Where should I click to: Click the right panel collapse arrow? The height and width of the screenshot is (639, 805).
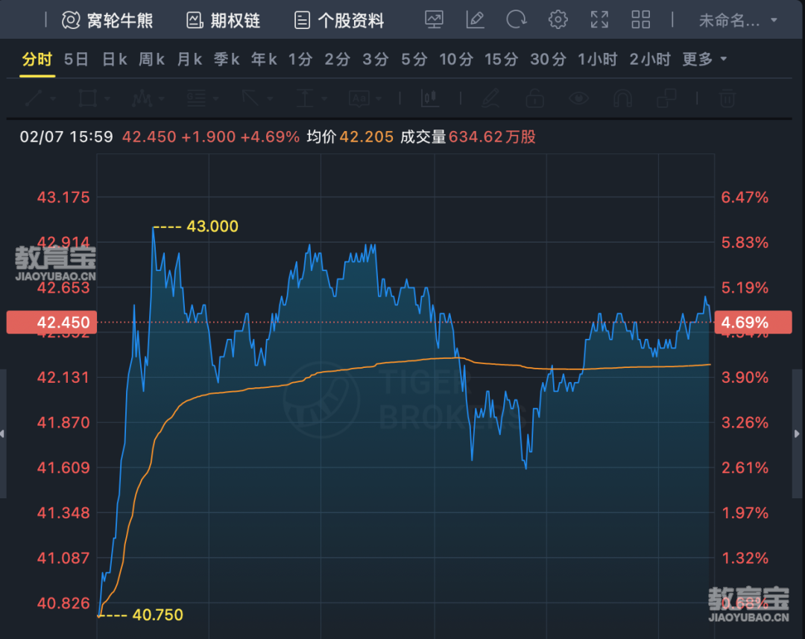[x=797, y=434]
